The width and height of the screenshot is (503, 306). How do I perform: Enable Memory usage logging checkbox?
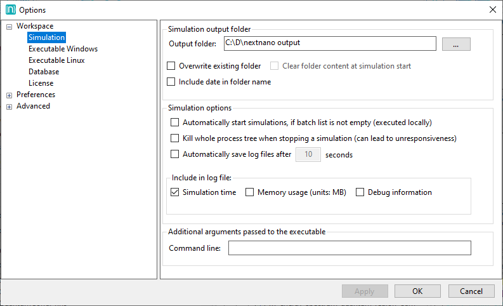point(250,192)
